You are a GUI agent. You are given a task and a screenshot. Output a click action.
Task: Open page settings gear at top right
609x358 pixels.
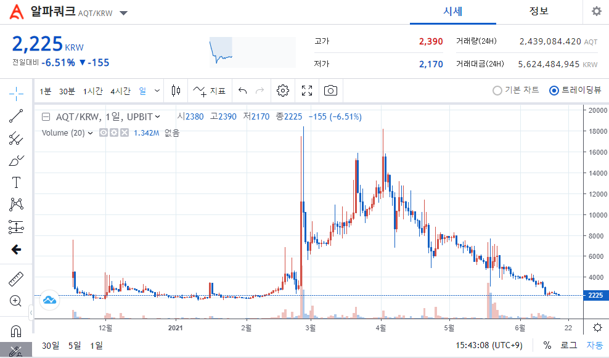(596, 11)
